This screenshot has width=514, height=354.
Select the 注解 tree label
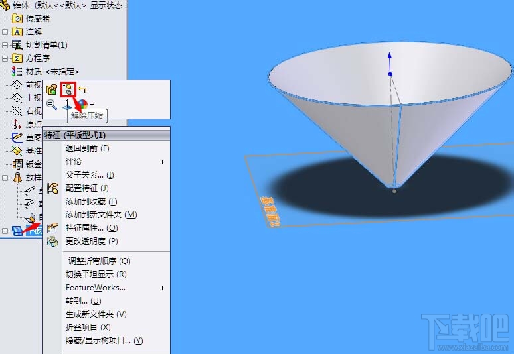tap(34, 32)
